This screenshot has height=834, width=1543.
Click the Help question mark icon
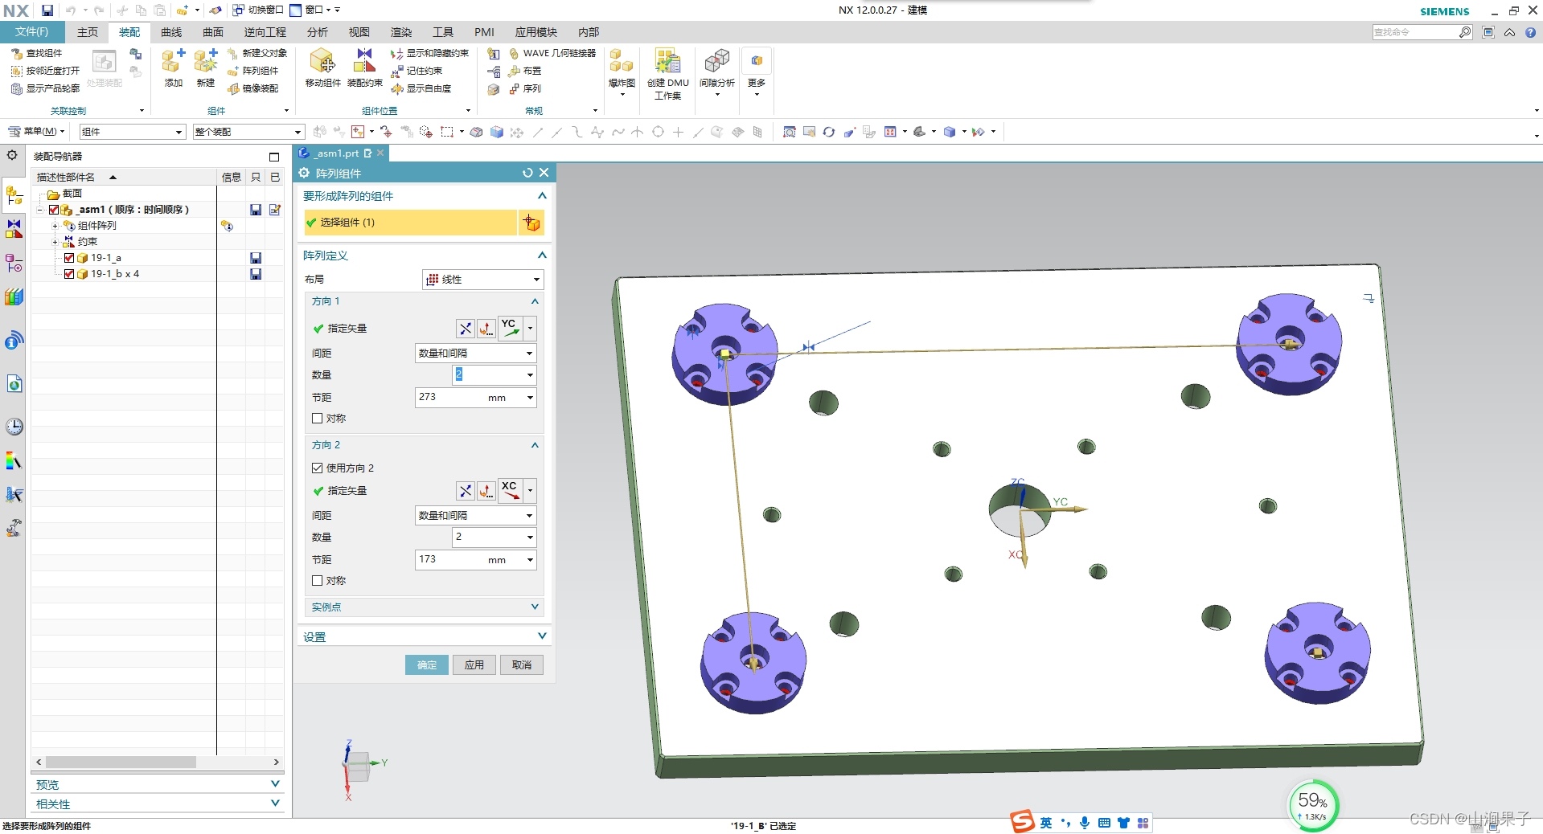[x=1530, y=32]
